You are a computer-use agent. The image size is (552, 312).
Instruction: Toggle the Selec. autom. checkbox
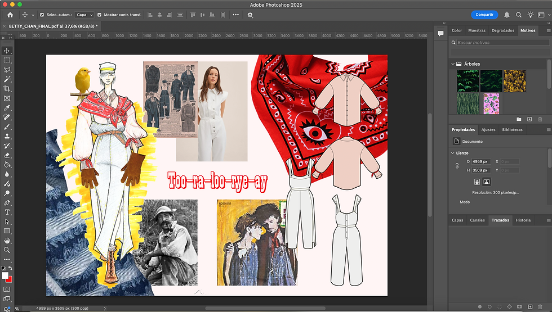[42, 15]
